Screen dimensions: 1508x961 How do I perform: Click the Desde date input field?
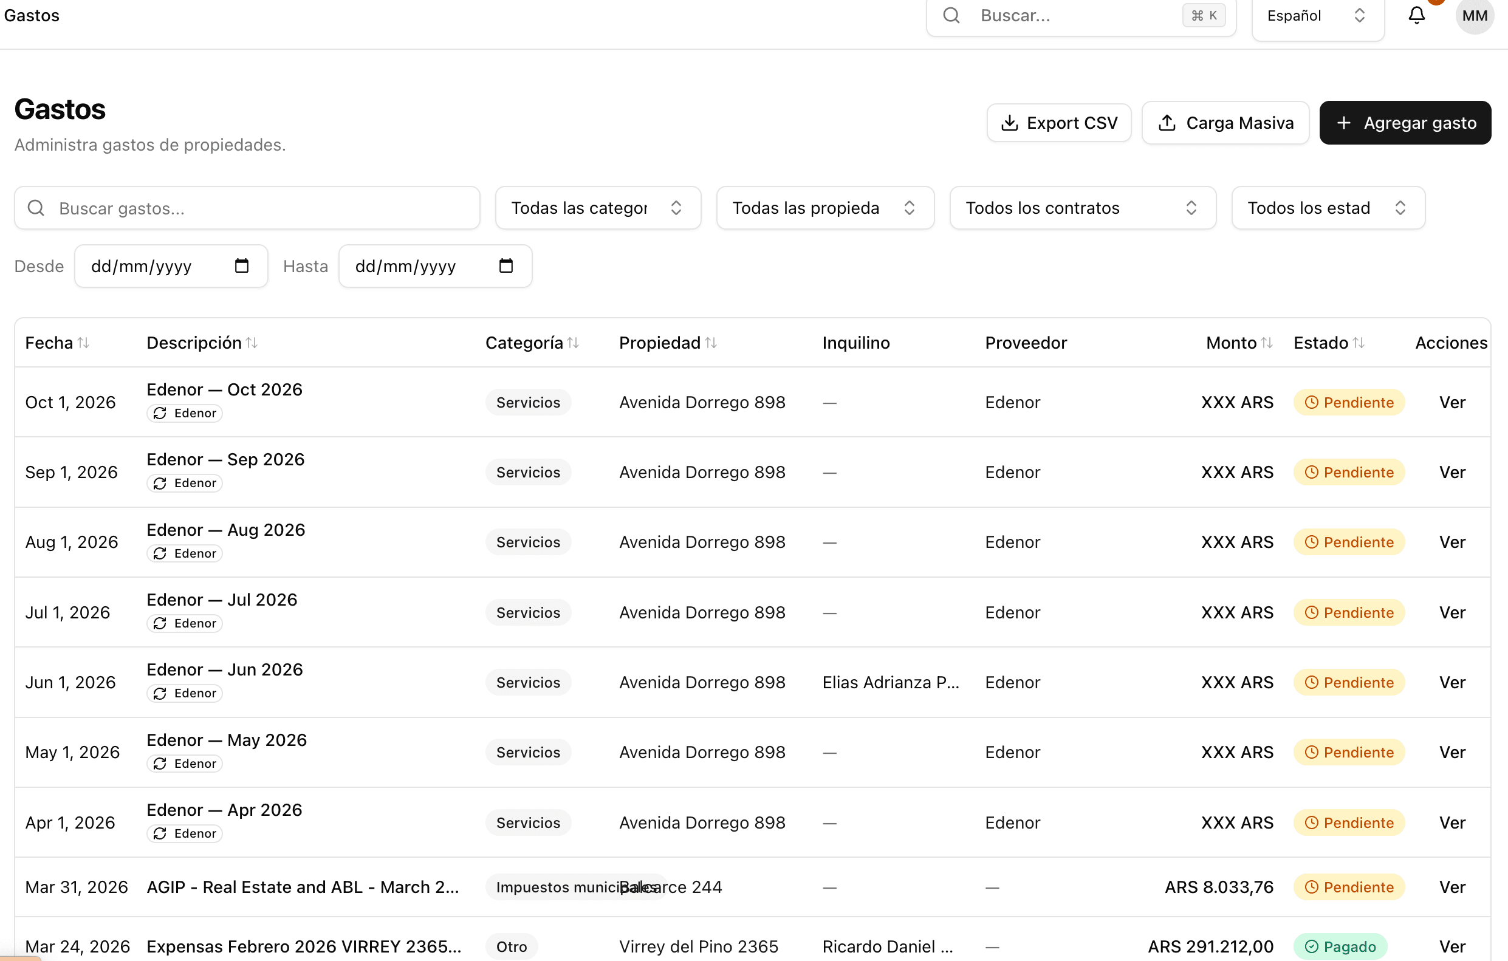pos(171,266)
